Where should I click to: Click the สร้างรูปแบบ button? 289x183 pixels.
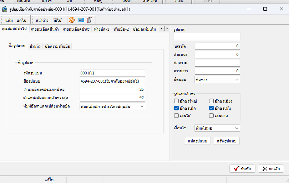(x=227, y=141)
